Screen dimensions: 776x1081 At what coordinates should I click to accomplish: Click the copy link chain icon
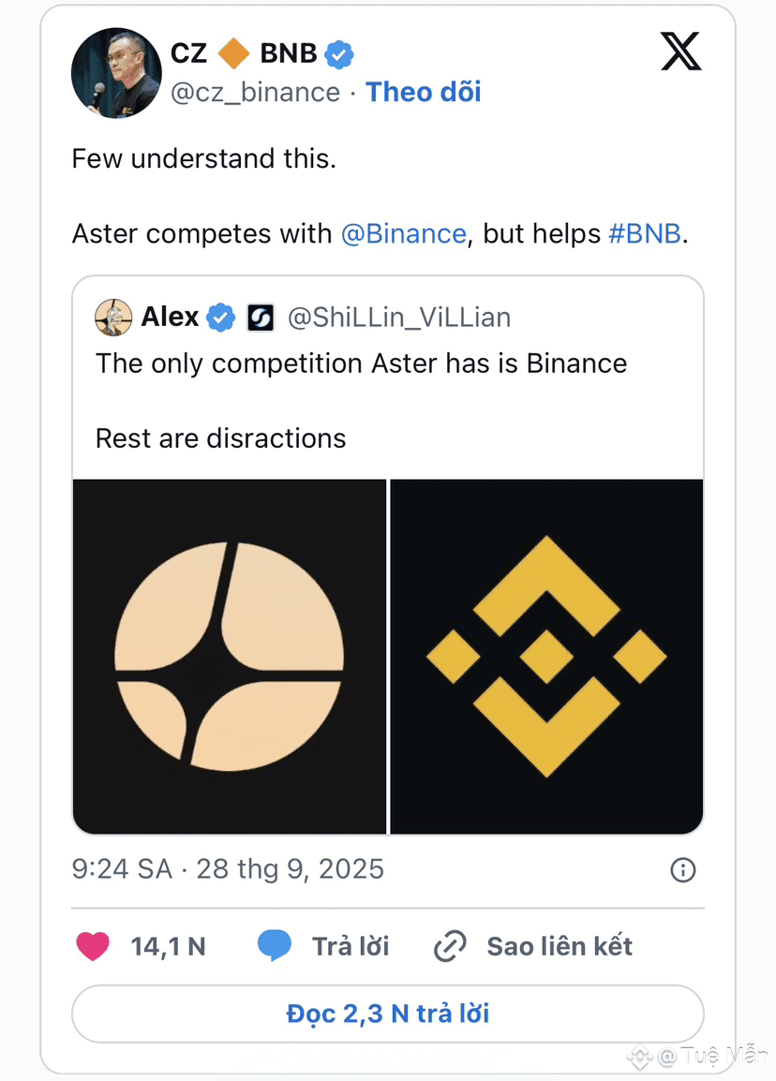point(450,947)
